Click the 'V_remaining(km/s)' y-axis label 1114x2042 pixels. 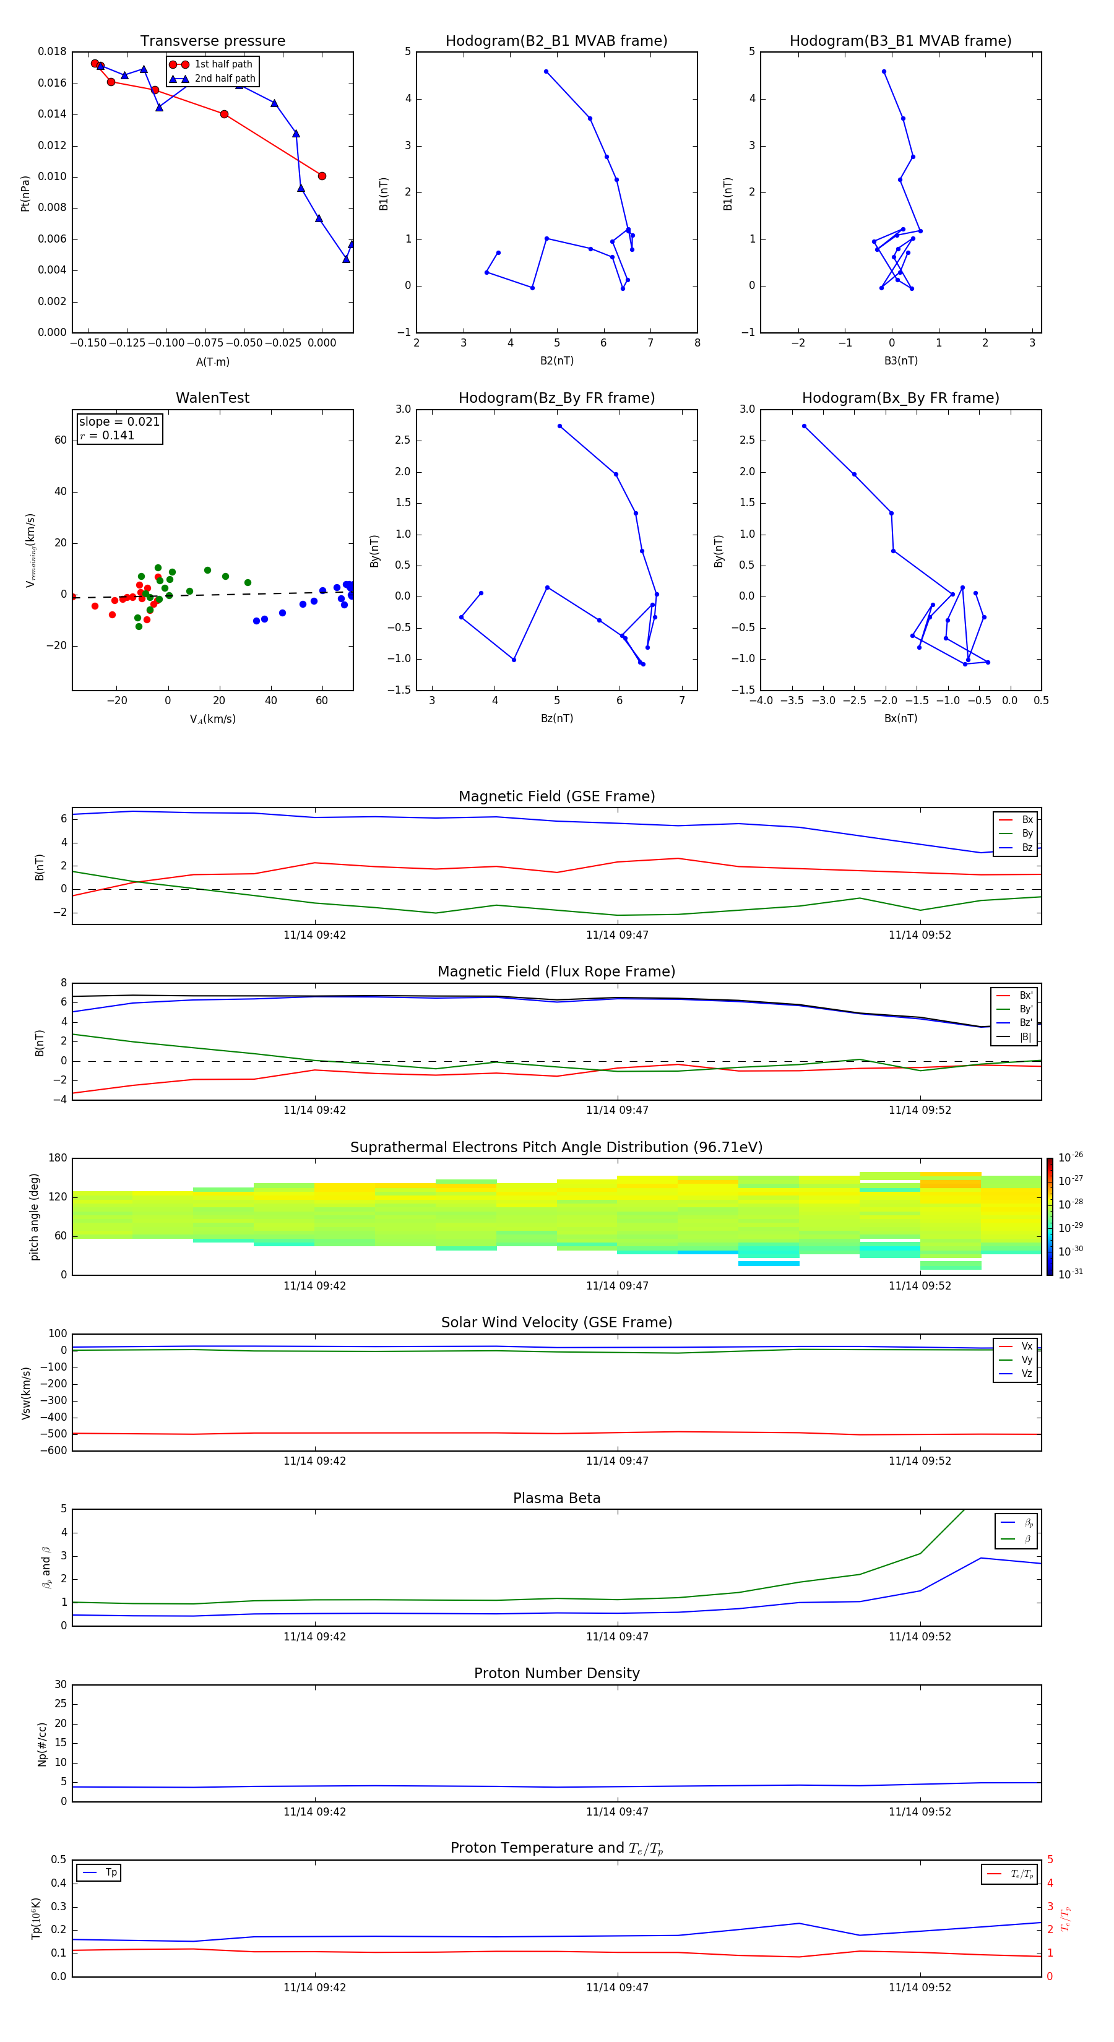[x=30, y=550]
